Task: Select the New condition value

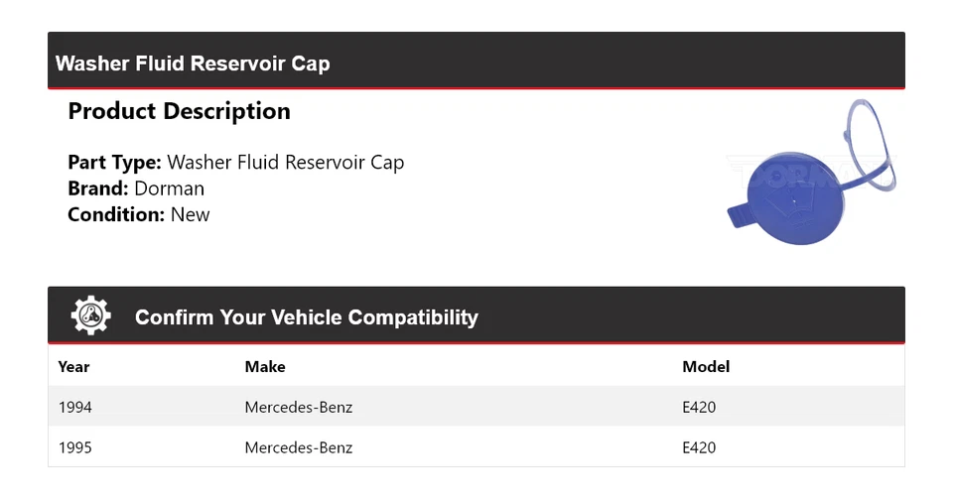Action: click(190, 214)
